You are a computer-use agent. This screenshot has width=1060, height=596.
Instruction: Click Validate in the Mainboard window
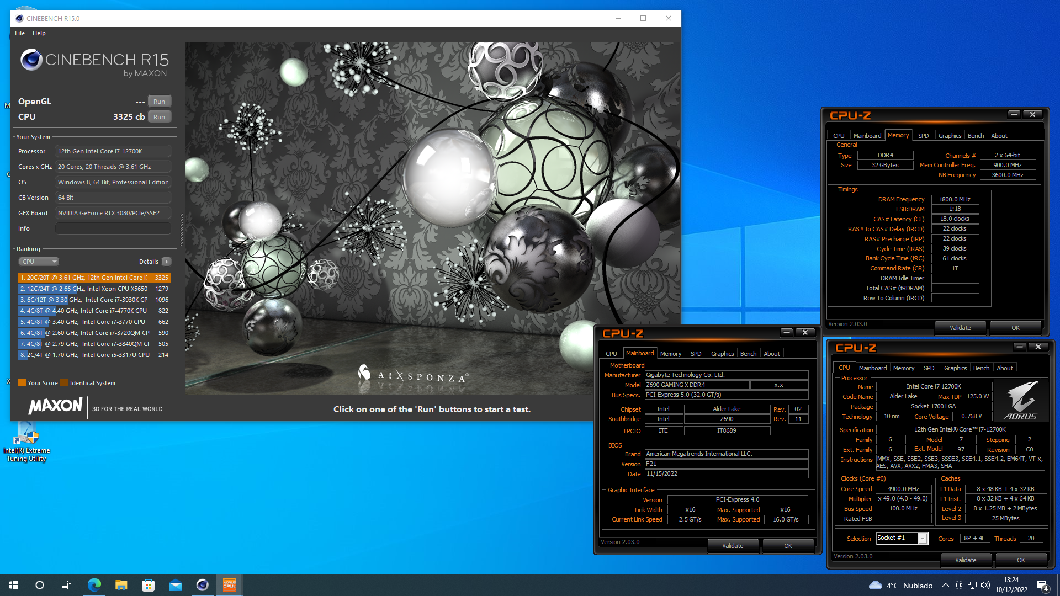point(733,546)
